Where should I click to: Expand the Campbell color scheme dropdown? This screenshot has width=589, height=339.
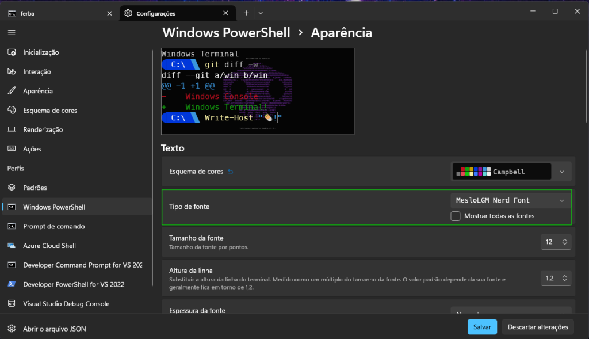(x=561, y=172)
